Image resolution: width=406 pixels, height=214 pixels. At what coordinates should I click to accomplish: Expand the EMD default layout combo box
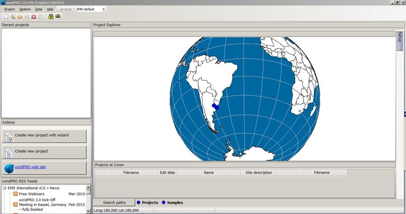[x=104, y=9]
